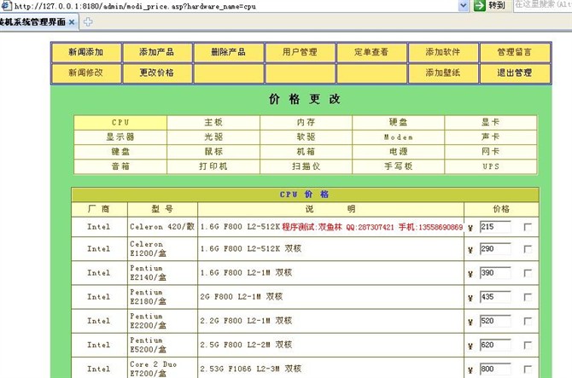Open 用户管理 menu
The image size is (572, 378).
[x=300, y=52]
